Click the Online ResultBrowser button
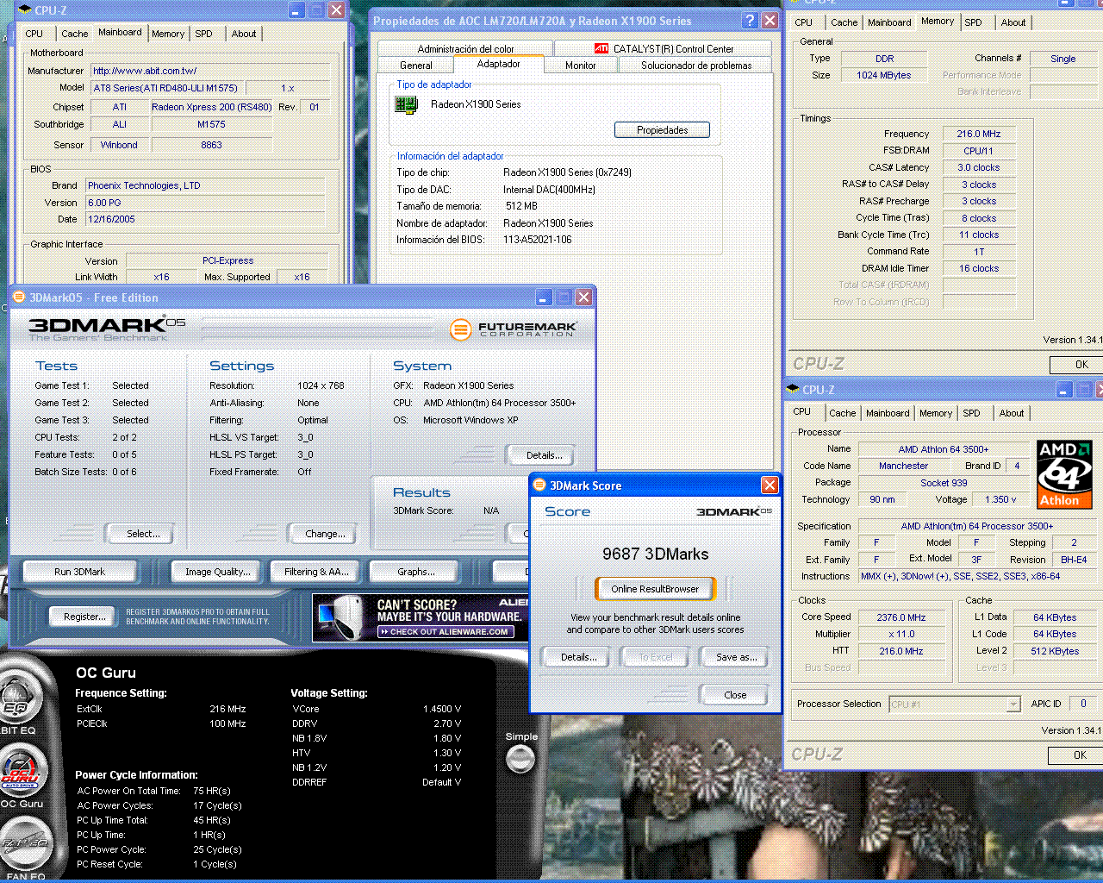1103x883 pixels. 655,589
